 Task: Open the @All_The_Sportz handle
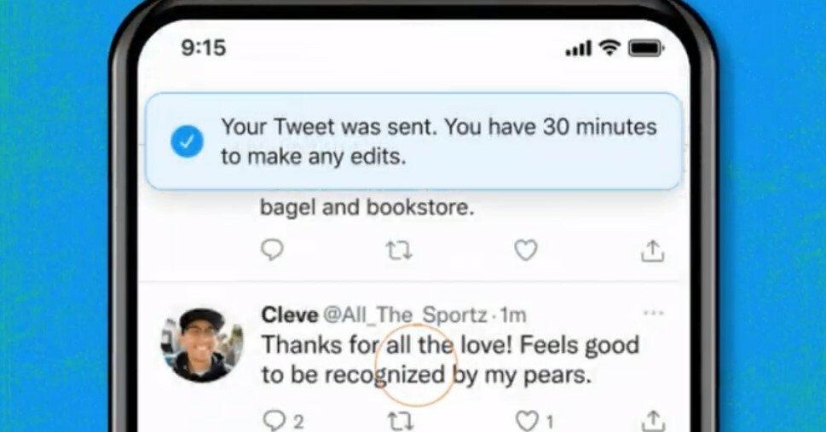405,315
